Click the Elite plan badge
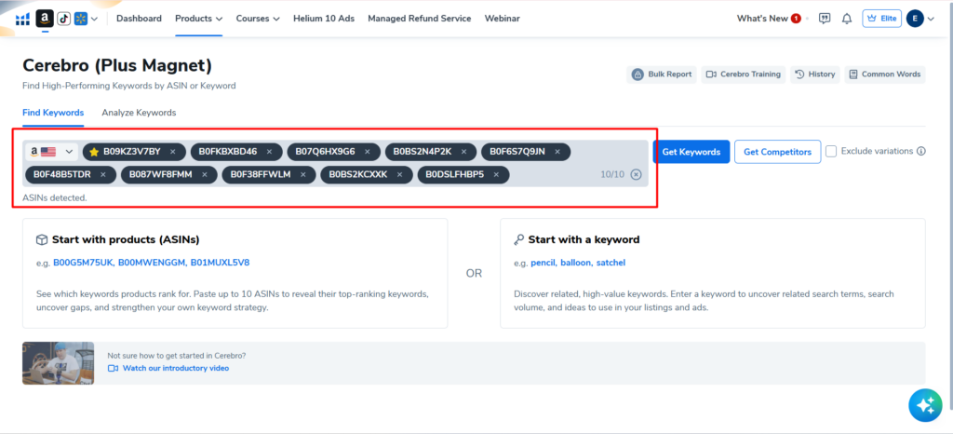The image size is (953, 434). 882,19
